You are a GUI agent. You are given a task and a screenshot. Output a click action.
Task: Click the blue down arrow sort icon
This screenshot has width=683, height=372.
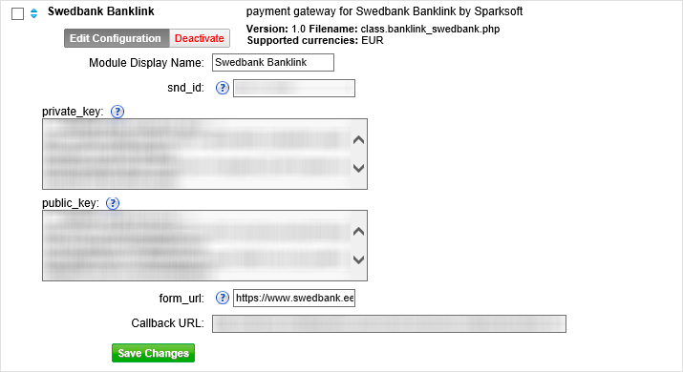[34, 16]
